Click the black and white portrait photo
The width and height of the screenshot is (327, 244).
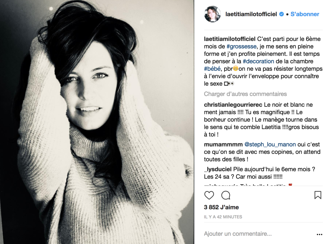pyautogui.click(x=97, y=122)
